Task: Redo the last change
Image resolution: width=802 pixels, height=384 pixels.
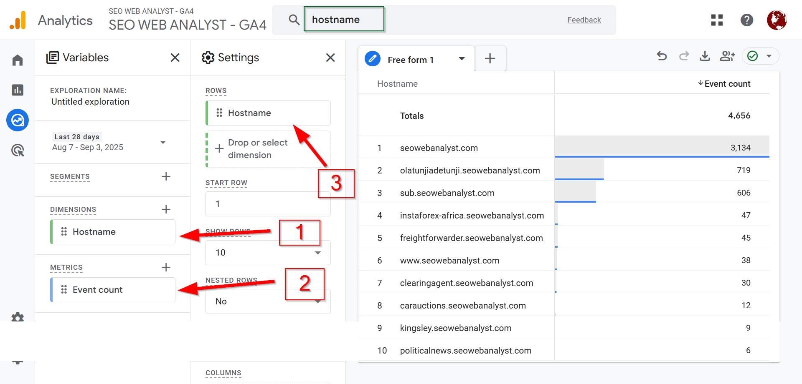Action: [684, 56]
